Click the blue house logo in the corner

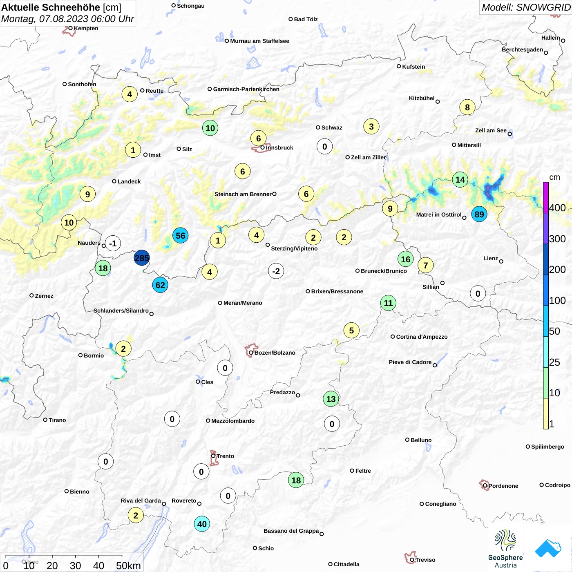[548, 548]
